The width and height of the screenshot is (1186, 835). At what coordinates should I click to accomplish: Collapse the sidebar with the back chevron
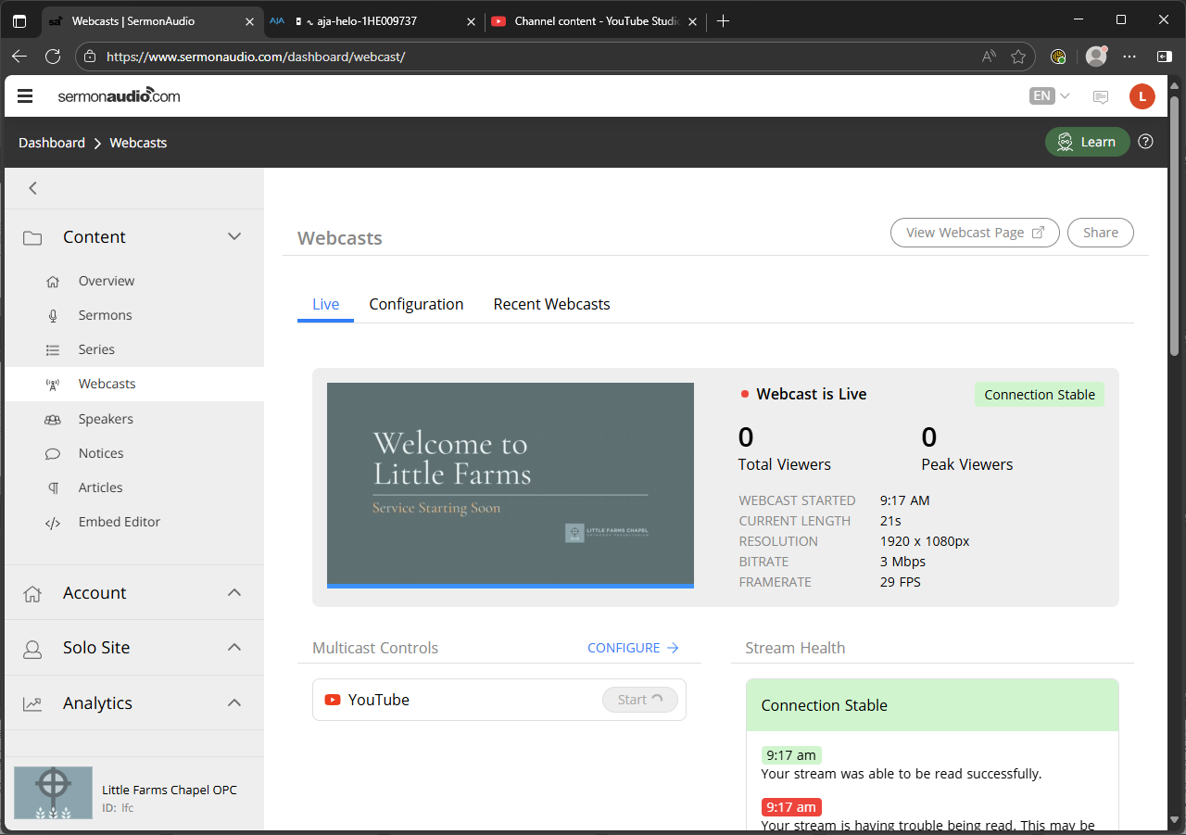click(33, 188)
